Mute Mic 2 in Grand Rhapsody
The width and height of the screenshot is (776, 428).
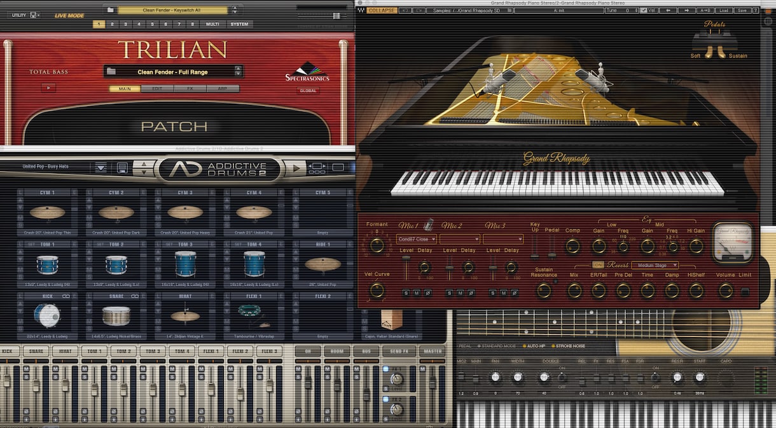pyautogui.click(x=460, y=293)
